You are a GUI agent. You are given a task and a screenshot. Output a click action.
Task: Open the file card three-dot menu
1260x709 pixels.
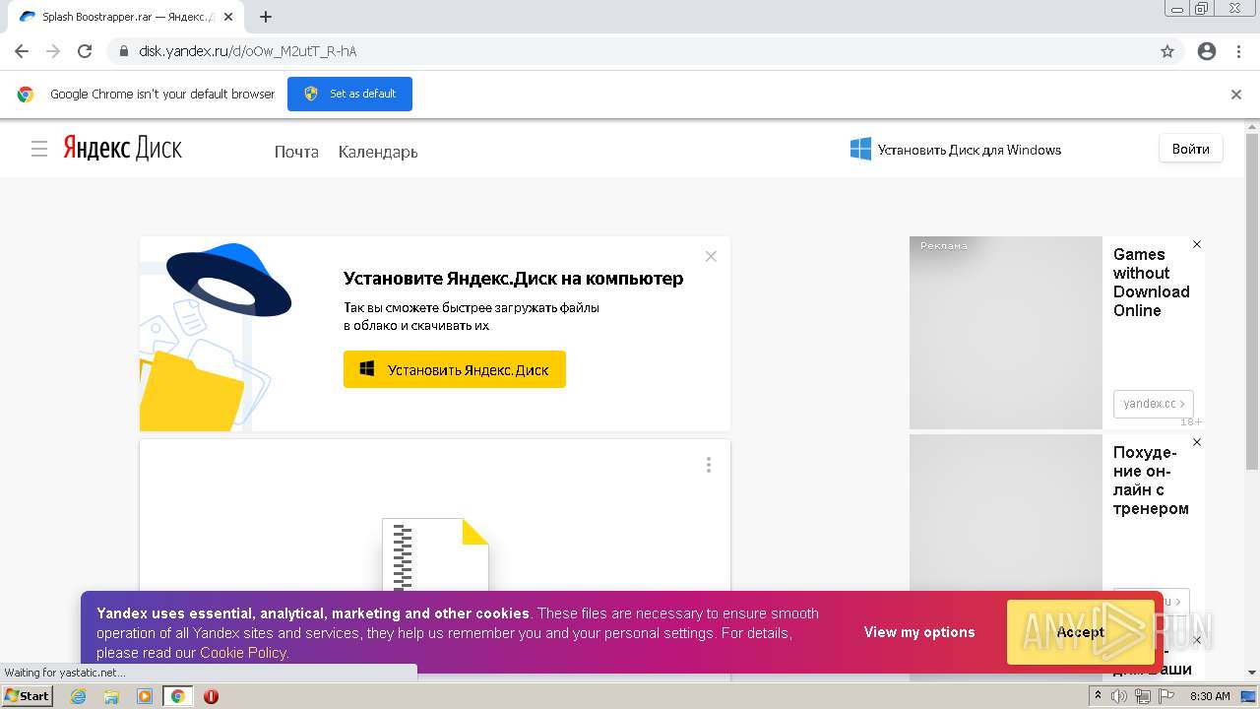pyautogui.click(x=708, y=465)
